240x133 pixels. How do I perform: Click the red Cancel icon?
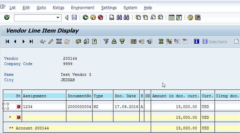pos(101,18)
